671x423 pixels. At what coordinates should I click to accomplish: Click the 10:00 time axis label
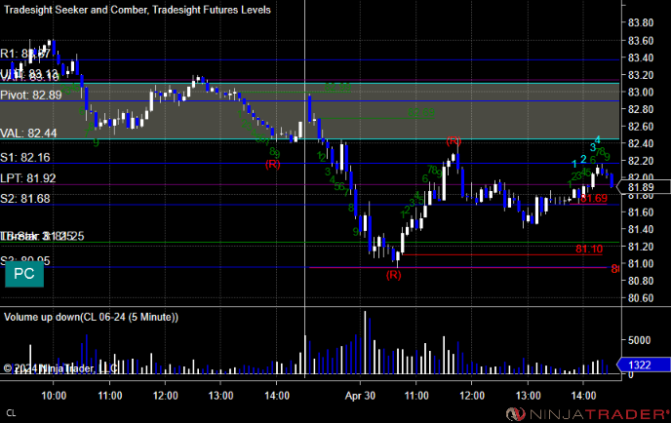(x=54, y=396)
